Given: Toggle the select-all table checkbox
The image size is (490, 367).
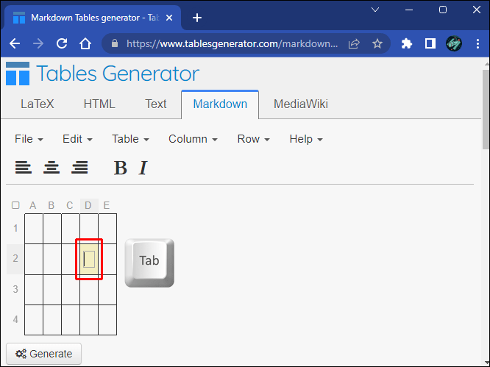Looking at the screenshot, I should click(15, 205).
